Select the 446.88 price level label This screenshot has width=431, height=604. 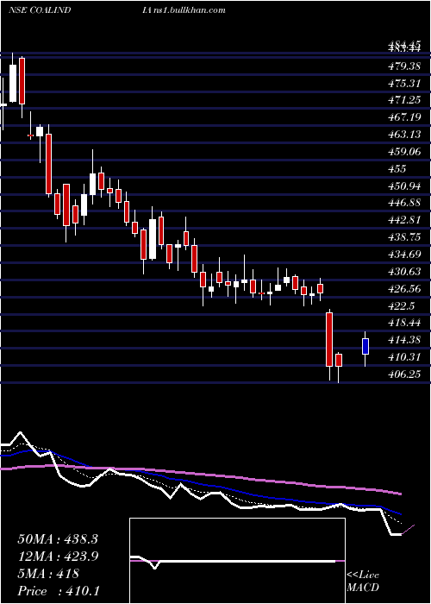coord(403,203)
